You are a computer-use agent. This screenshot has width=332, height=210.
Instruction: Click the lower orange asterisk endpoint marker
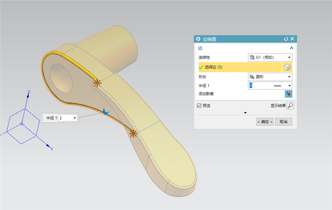coord(133,134)
